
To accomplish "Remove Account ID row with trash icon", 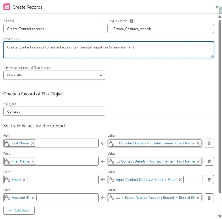I will click(x=209, y=198).
